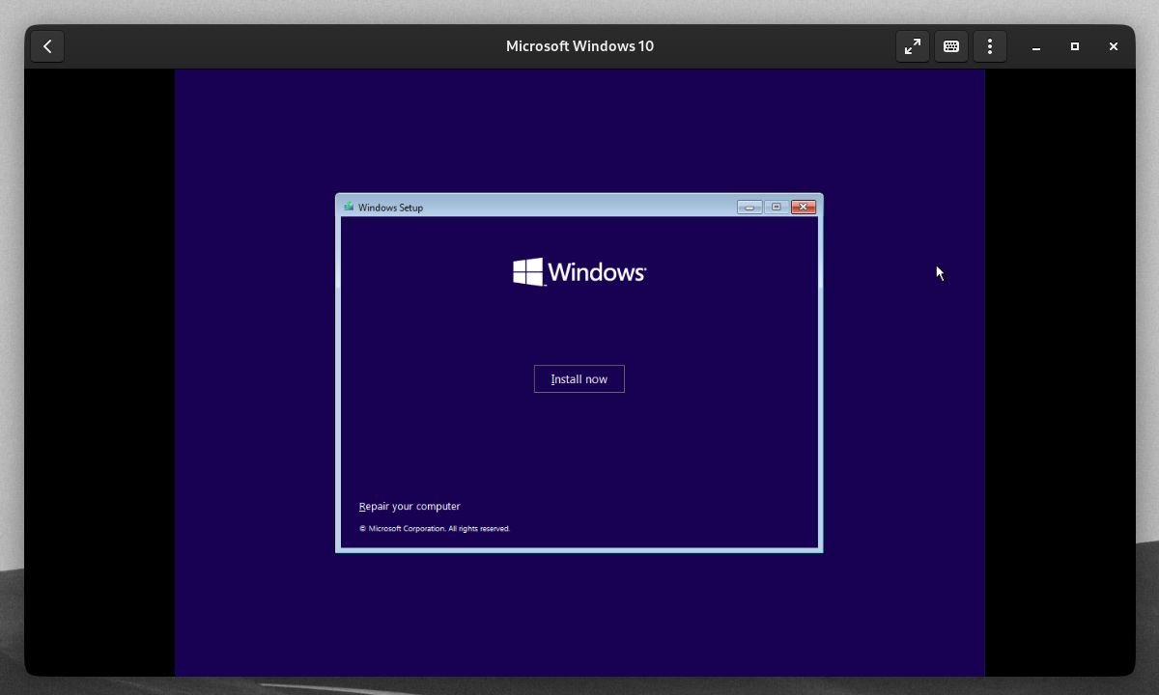Viewport: 1159px width, 695px height.
Task: Open the Repair your computer link
Action: (410, 507)
